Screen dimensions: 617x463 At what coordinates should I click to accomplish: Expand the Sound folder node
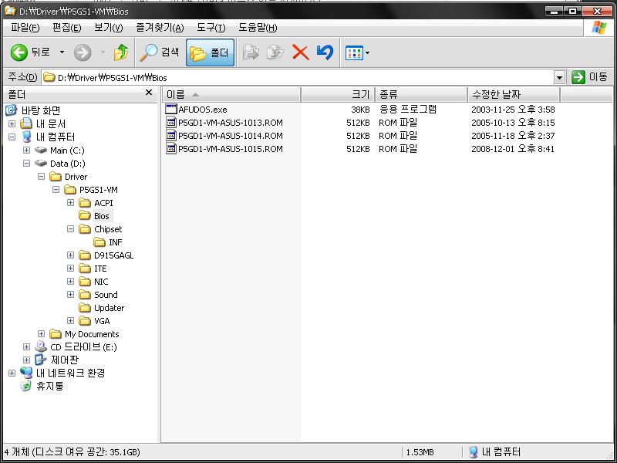[70, 295]
